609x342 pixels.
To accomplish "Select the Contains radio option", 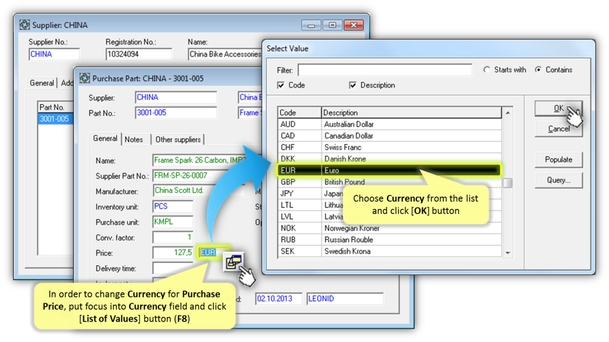I will (x=538, y=70).
